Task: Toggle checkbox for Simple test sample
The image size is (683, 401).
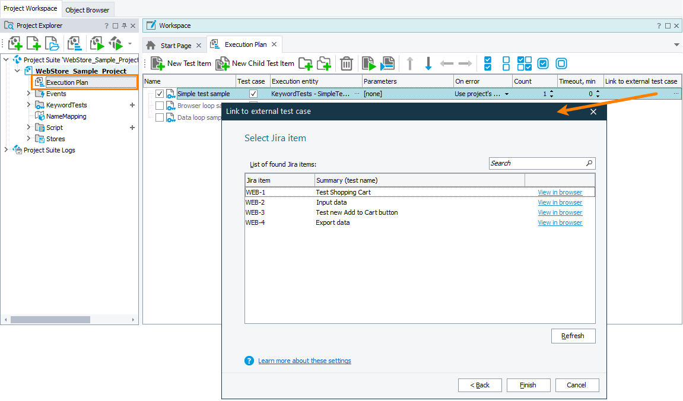Action: click(x=160, y=94)
